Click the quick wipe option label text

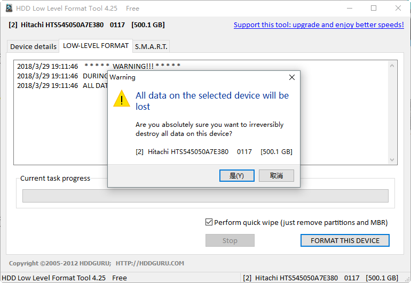pyautogui.click(x=301, y=222)
